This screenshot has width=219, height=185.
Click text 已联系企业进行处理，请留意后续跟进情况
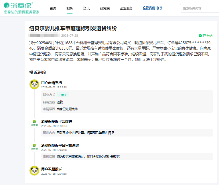point(85,133)
